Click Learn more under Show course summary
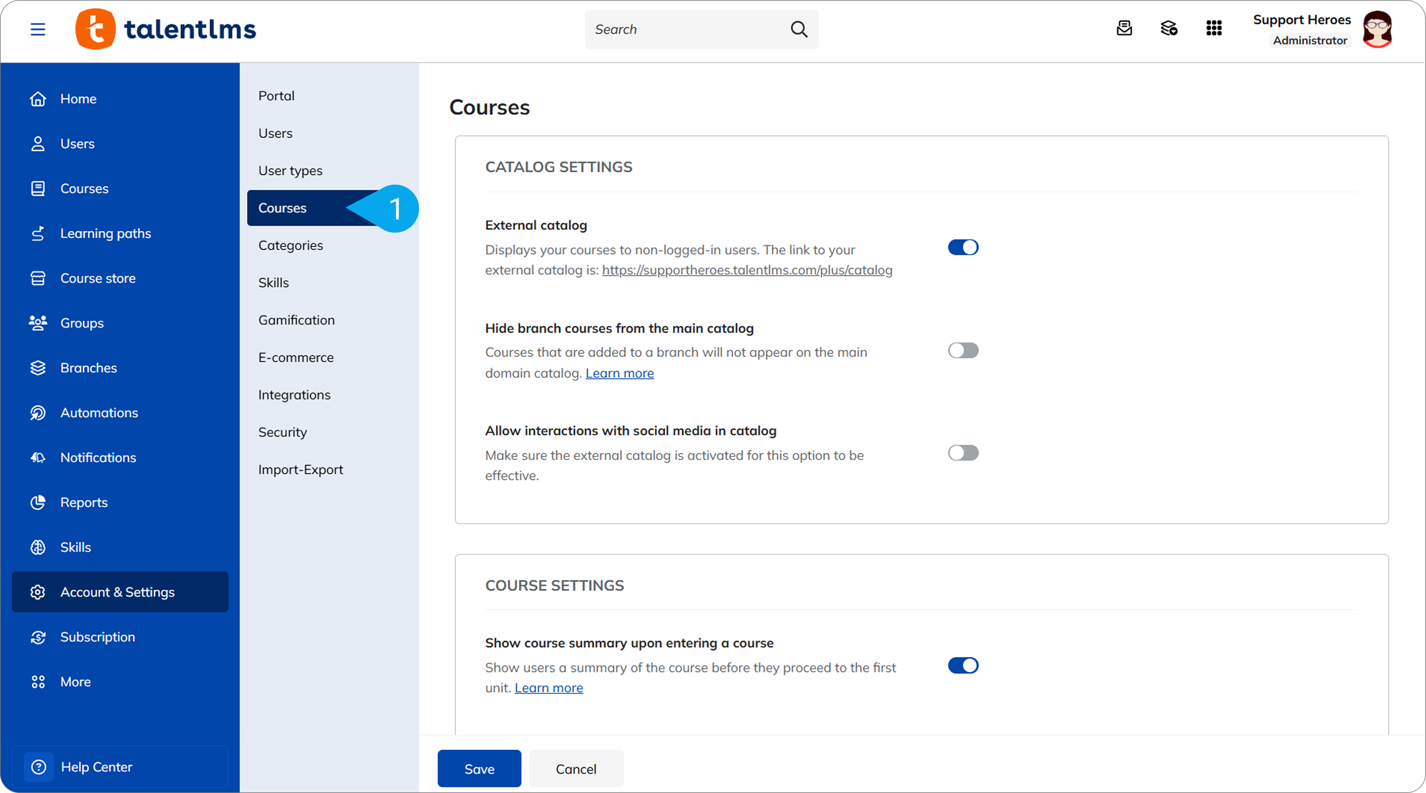 tap(549, 688)
